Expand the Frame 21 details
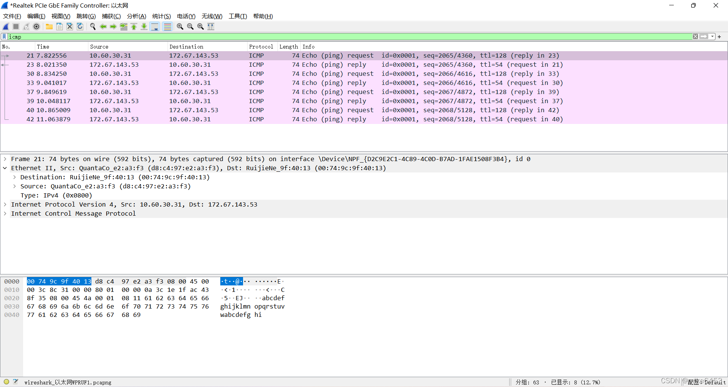Screen dimensions: 728x387 click(x=5, y=159)
